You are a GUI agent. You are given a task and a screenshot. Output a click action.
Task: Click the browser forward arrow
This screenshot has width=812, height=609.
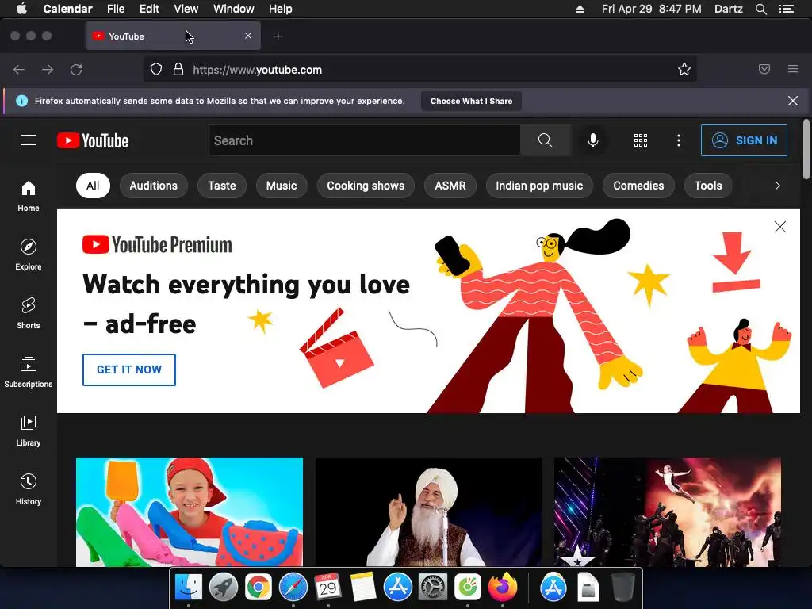(48, 70)
